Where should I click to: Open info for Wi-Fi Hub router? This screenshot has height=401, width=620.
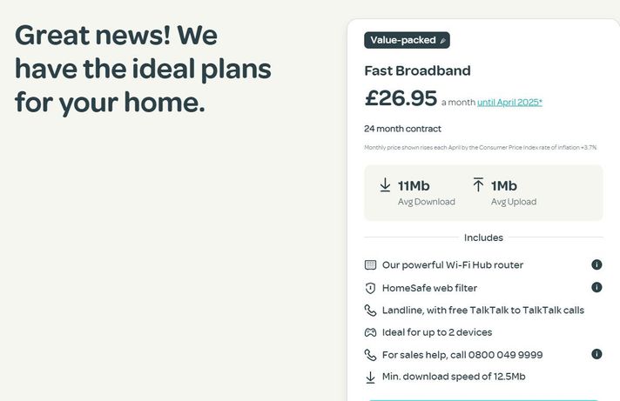click(596, 264)
